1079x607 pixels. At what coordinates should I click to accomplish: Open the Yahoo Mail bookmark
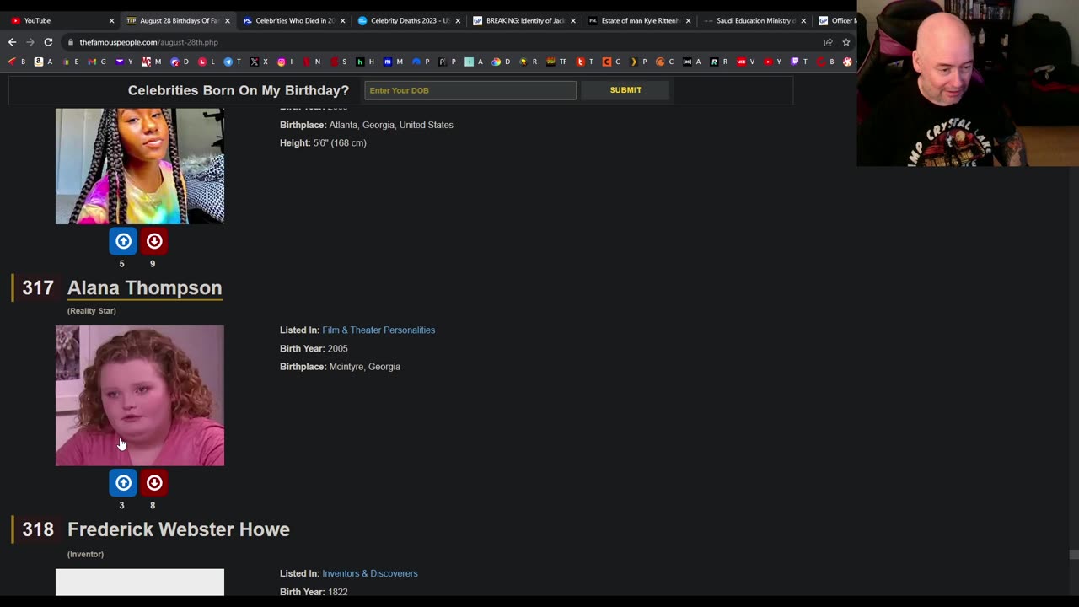pyautogui.click(x=124, y=62)
